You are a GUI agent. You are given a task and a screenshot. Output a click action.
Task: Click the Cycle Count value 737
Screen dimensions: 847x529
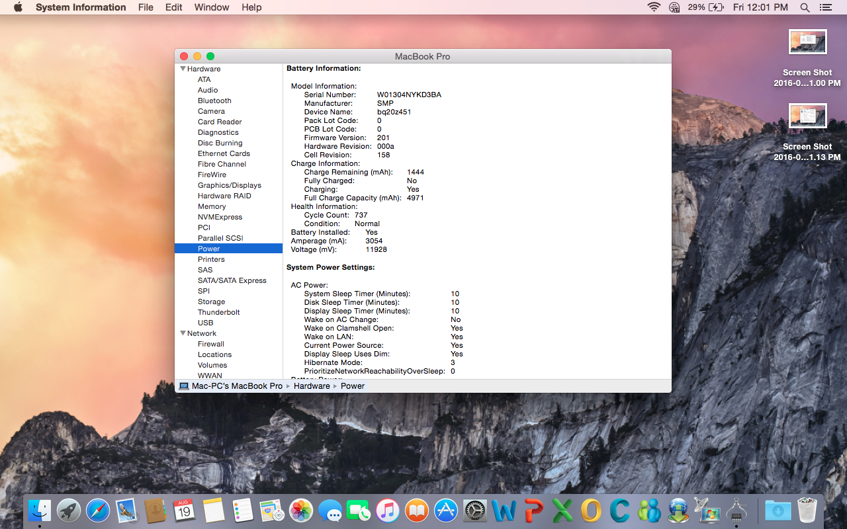[x=361, y=215]
